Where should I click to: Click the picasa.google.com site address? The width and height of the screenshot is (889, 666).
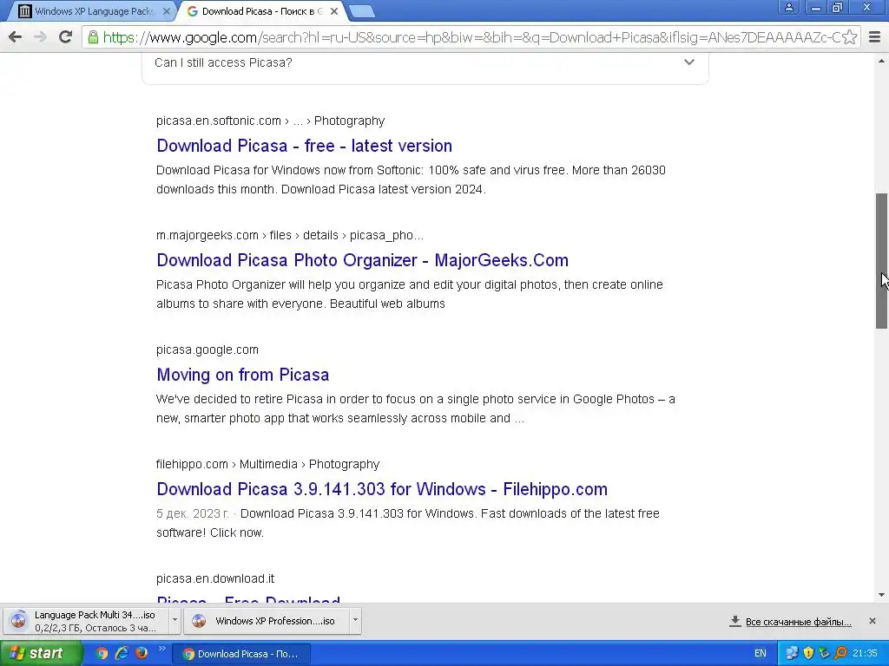207,349
